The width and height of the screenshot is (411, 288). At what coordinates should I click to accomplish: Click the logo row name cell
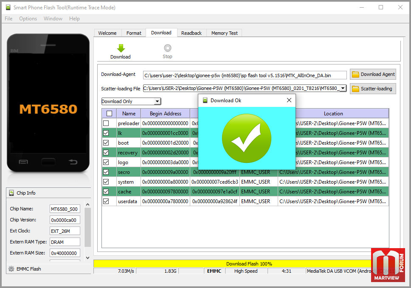click(128, 162)
